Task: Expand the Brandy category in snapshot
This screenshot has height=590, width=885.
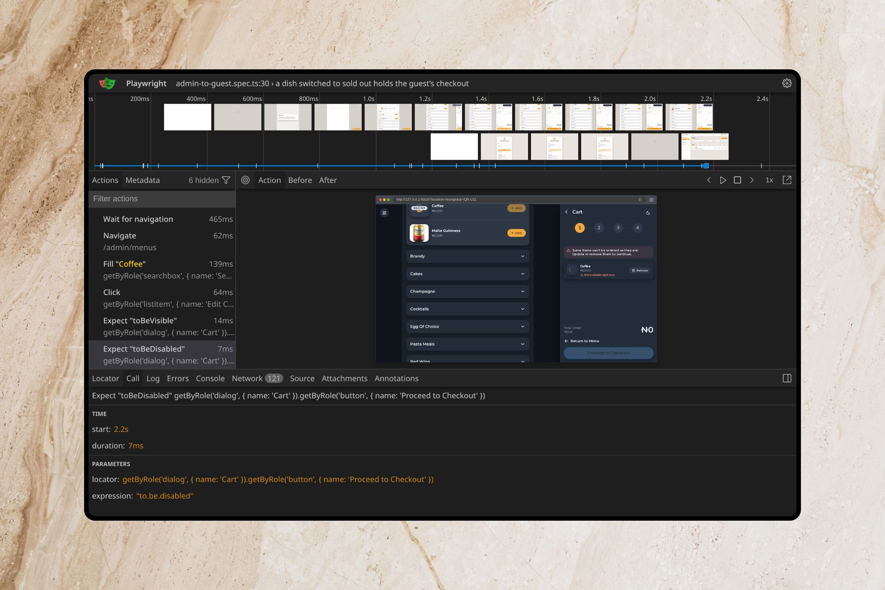Action: [467, 256]
